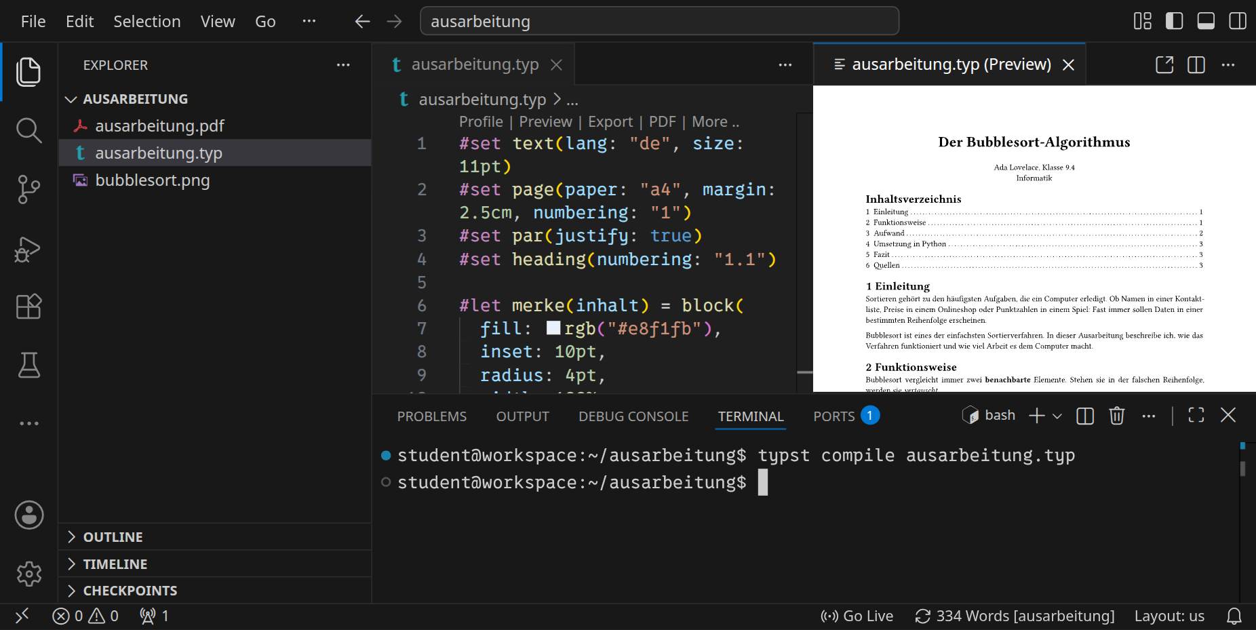Screen dimensions: 1256x630
Task: Open the Search view
Action: (28, 130)
